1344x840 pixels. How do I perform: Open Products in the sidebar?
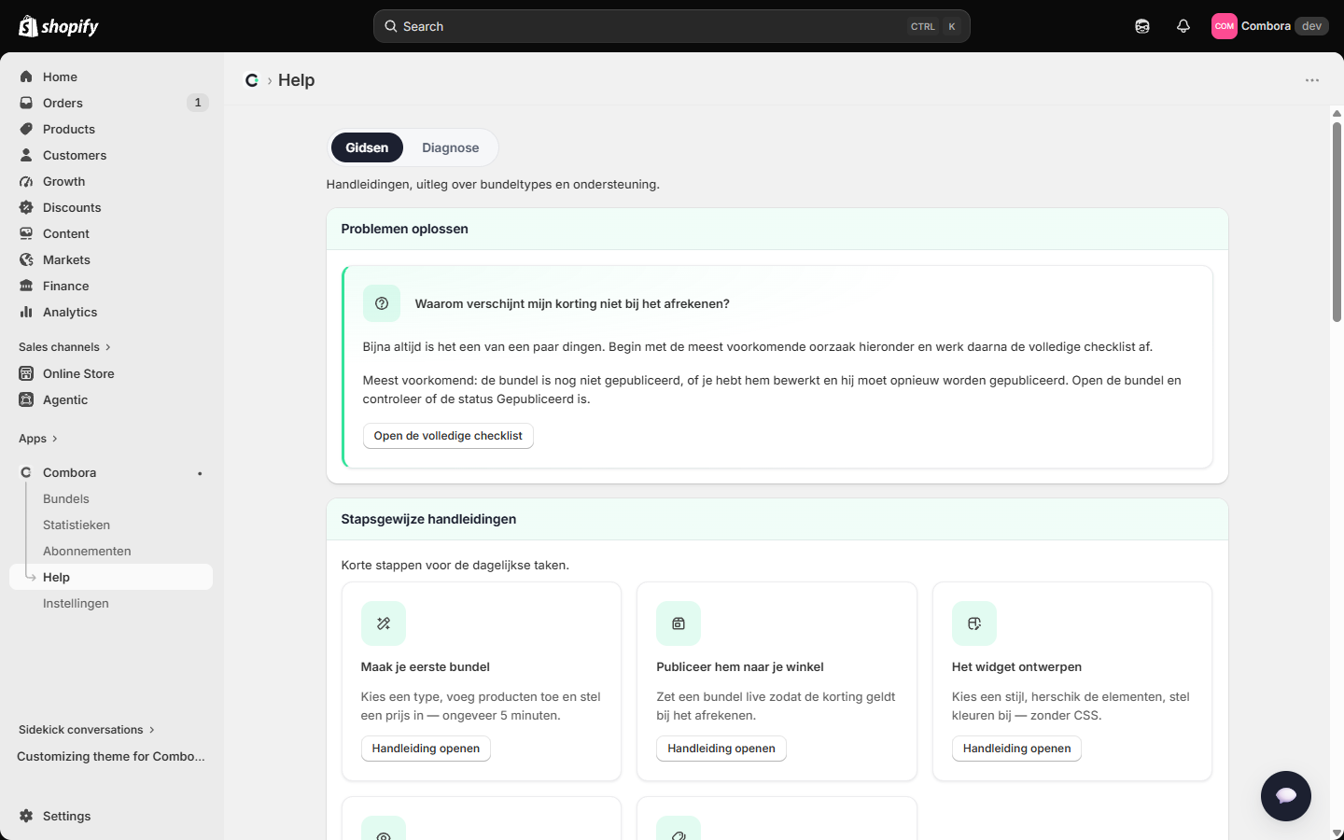tap(111, 129)
